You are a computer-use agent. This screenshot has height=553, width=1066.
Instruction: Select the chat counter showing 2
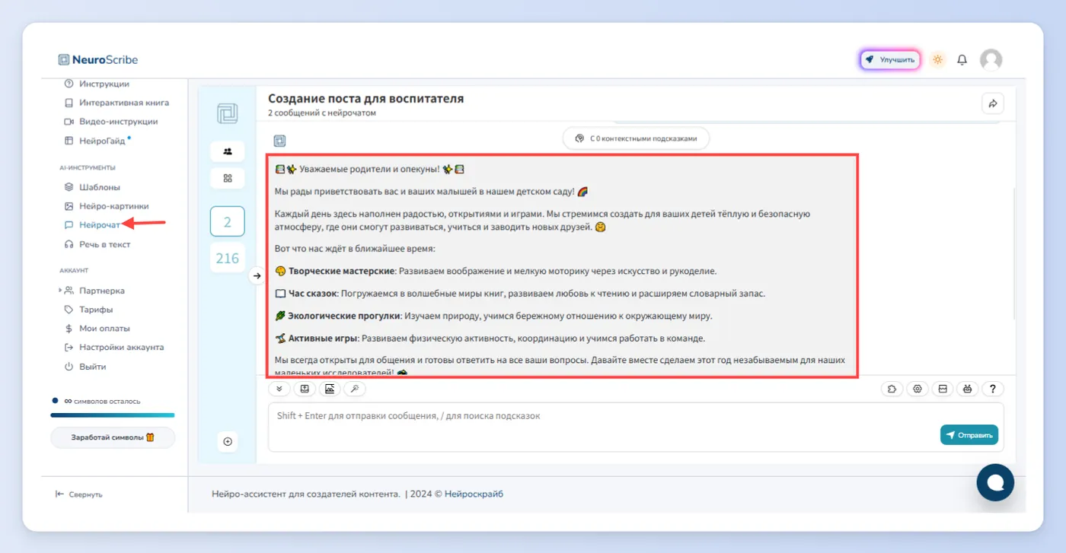[228, 222]
